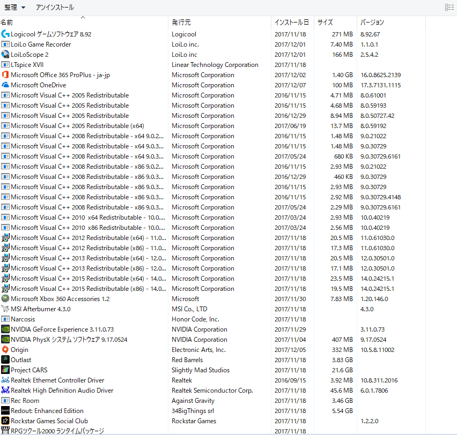This screenshot has height=435, width=457.
Task: Click version 10.8.311.2016
Action: (x=379, y=380)
